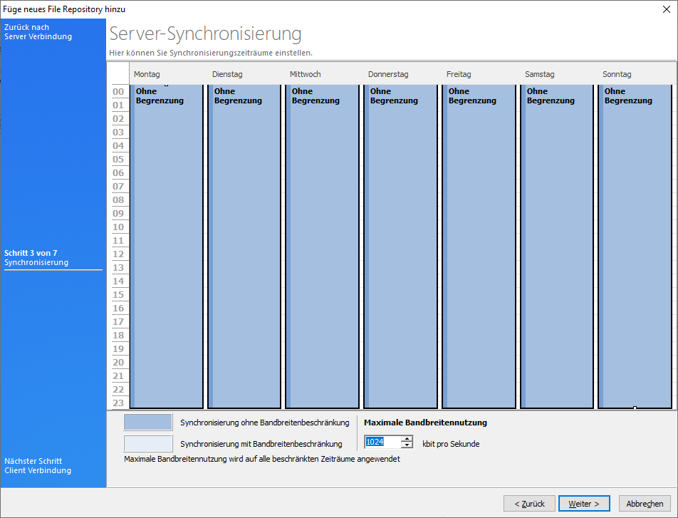The image size is (678, 518).
Task: Select Sonntag's Ohne Begrenzung time block
Action: (635, 246)
